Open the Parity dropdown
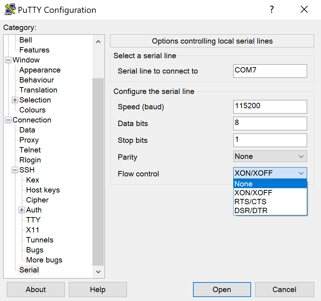 pyautogui.click(x=270, y=156)
